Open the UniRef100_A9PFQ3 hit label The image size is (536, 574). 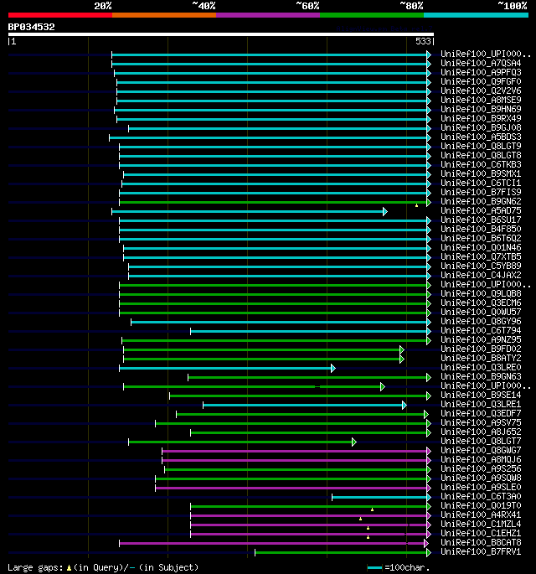481,72
